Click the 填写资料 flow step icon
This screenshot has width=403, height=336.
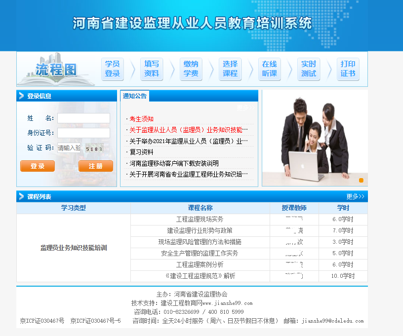click(152, 69)
